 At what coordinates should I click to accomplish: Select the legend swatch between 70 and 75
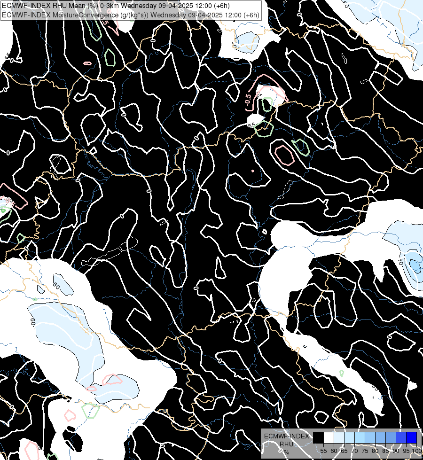[360, 438]
